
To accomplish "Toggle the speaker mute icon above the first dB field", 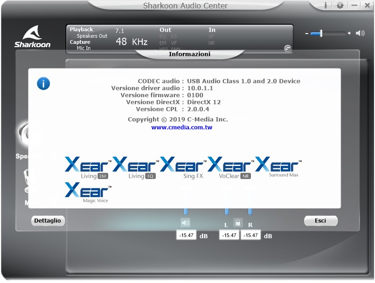I will click(x=186, y=223).
